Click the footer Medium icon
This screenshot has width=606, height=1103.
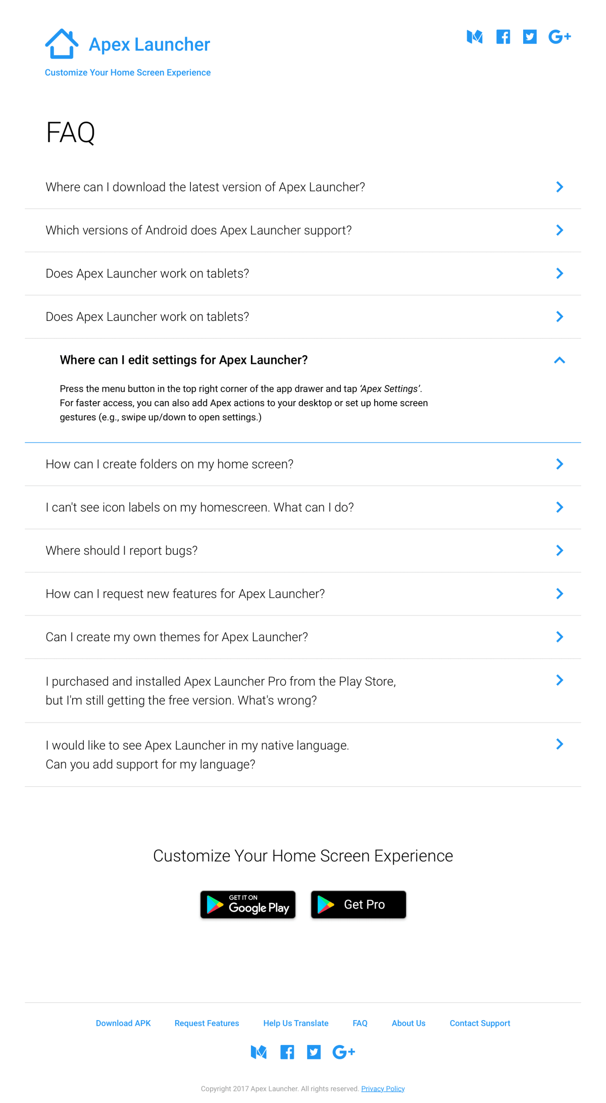259,1052
